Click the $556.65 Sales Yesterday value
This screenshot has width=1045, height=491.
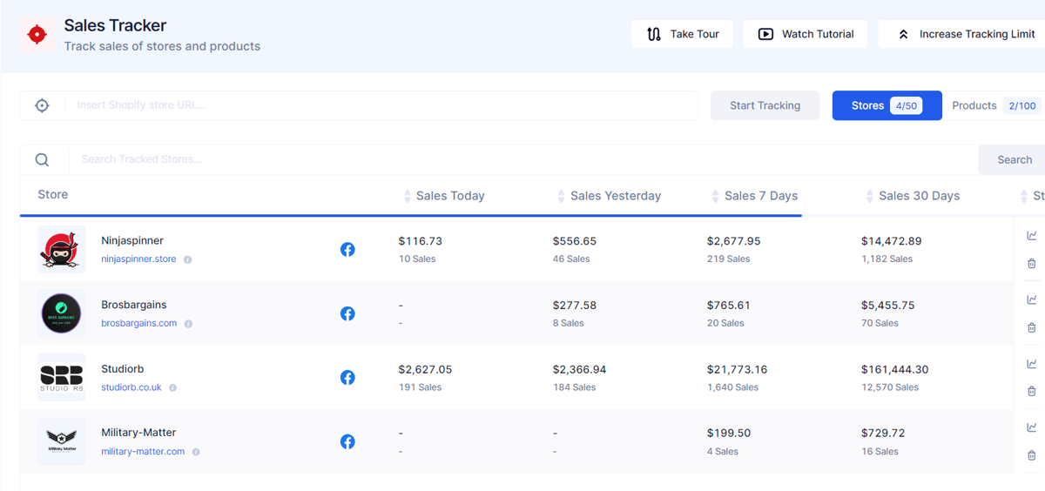(x=575, y=241)
